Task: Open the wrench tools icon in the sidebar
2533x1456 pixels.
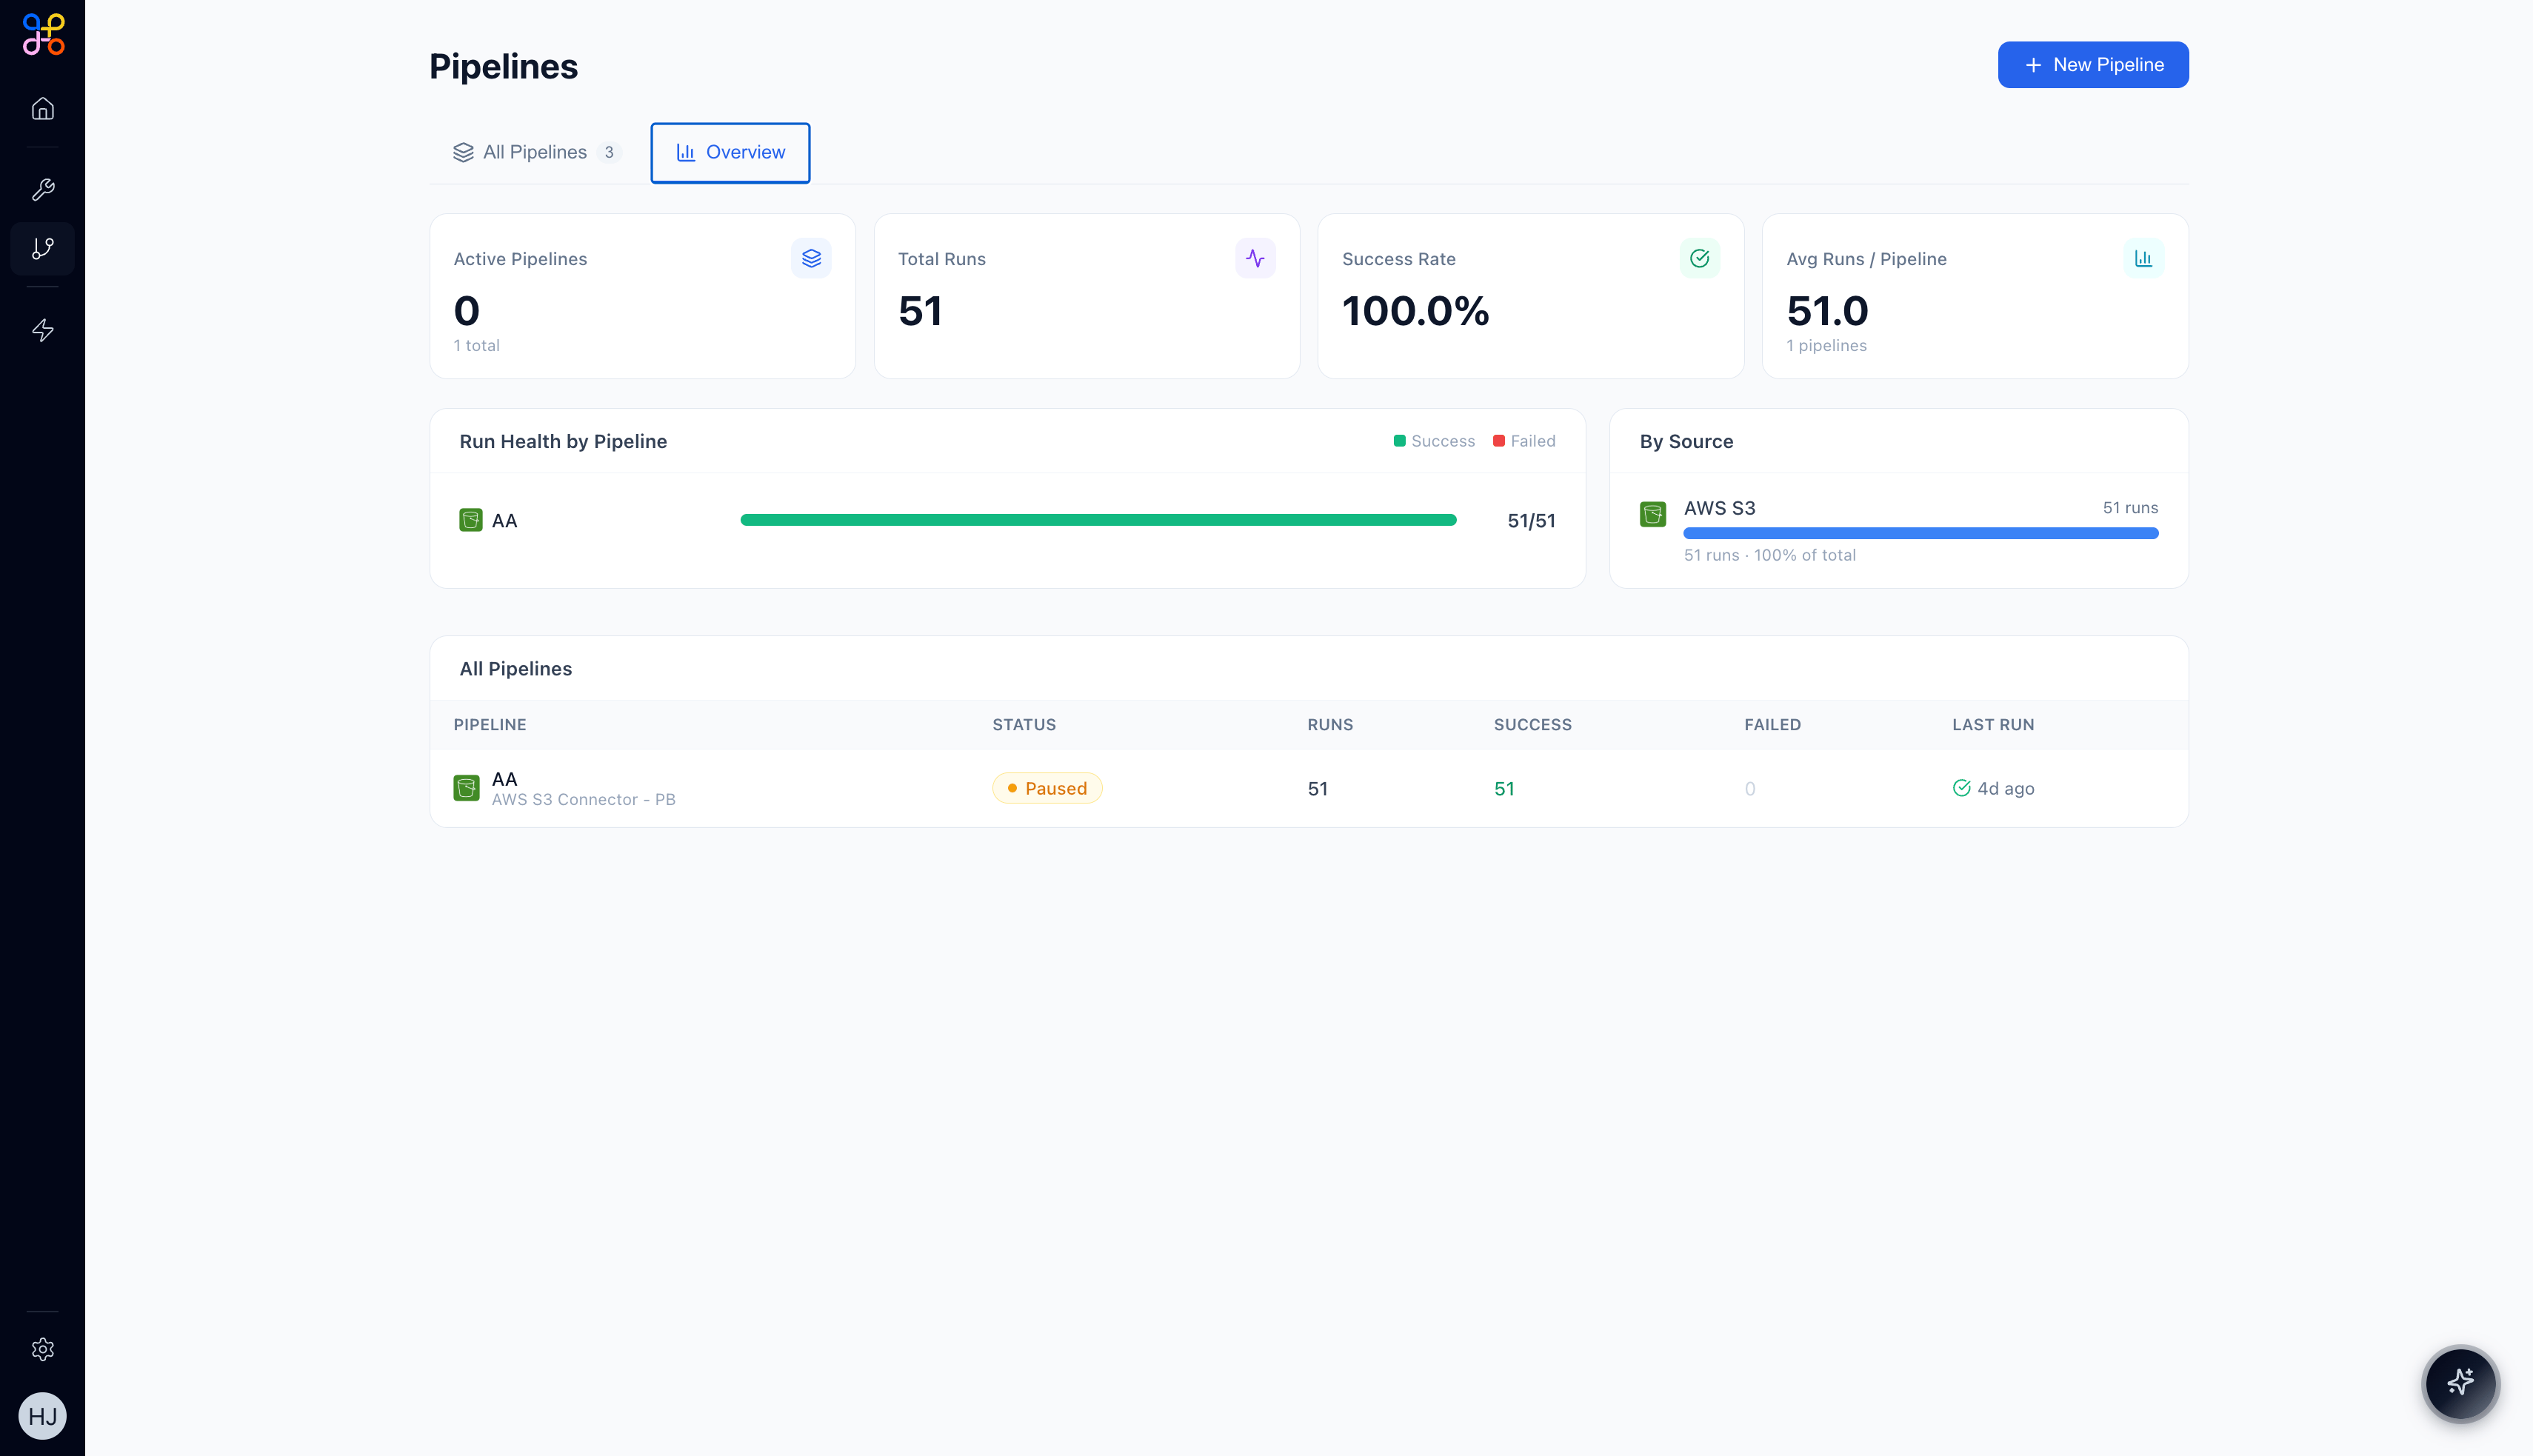Action: pos(43,189)
